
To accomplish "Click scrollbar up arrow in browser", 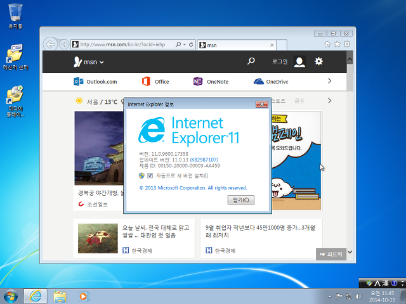I will pos(350,60).
